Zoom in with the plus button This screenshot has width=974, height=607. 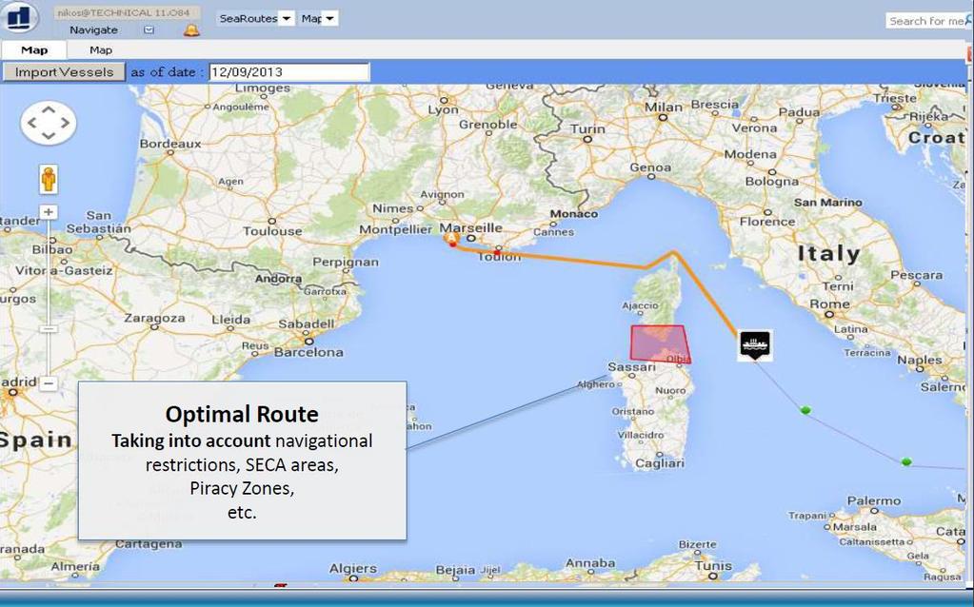pyautogui.click(x=49, y=212)
